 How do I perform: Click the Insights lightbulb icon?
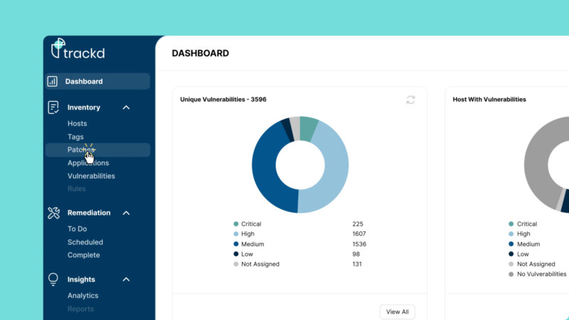[x=53, y=279]
